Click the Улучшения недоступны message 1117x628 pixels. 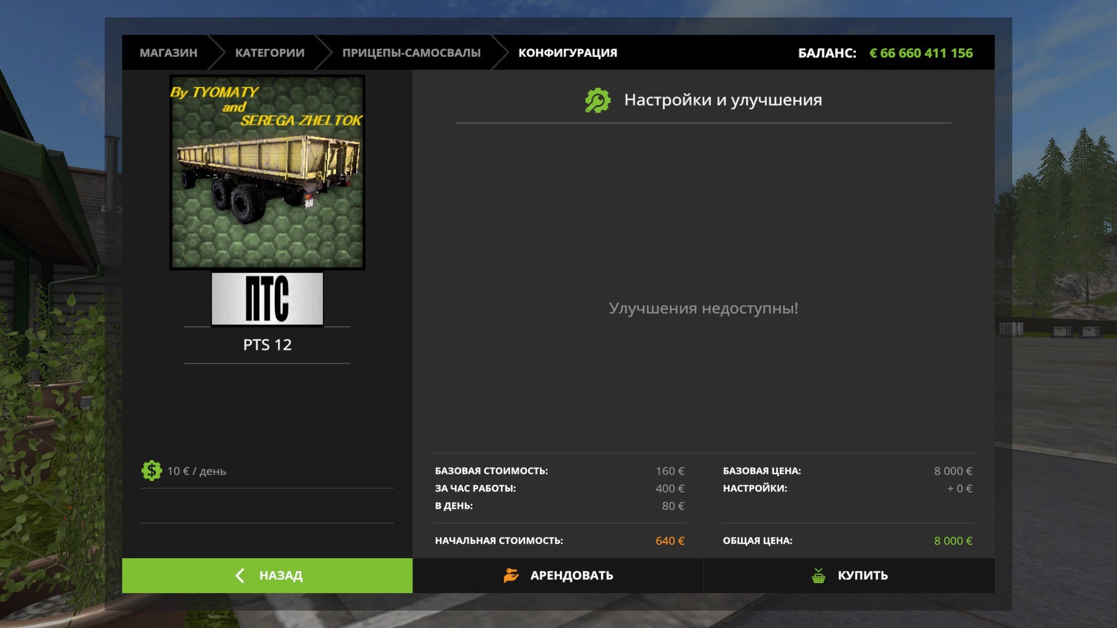(703, 308)
